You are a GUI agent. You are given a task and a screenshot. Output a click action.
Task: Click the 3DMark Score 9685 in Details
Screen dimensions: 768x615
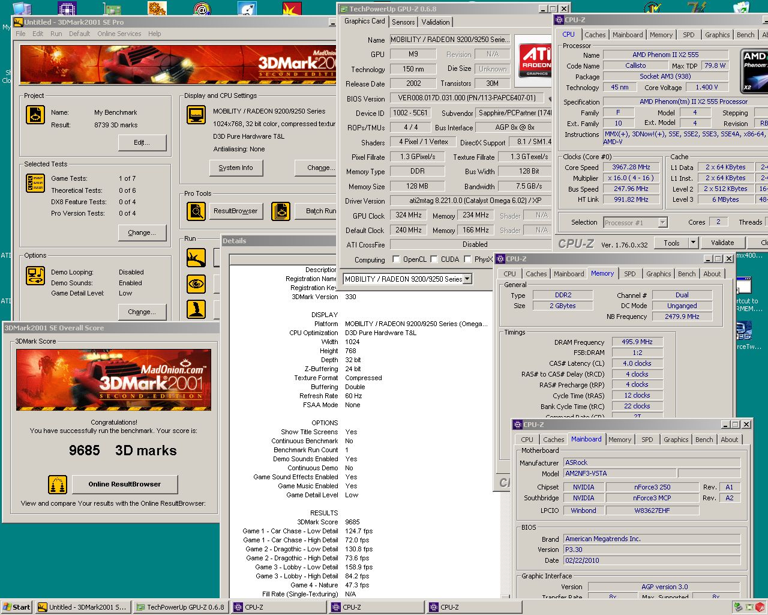click(352, 522)
